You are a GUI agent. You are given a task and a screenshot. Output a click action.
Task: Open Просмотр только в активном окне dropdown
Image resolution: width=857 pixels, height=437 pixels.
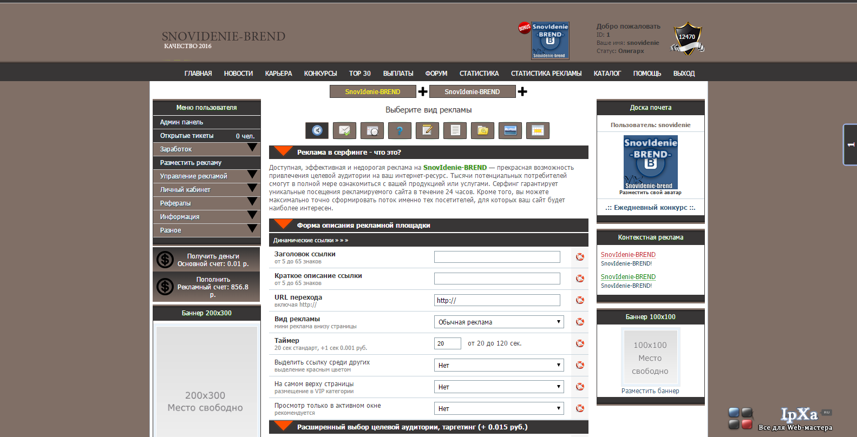(499, 408)
